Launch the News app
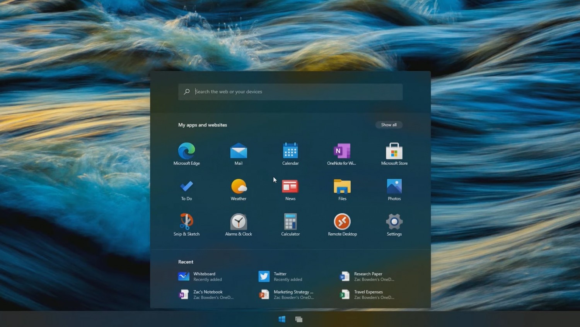Image resolution: width=580 pixels, height=327 pixels. point(290,189)
